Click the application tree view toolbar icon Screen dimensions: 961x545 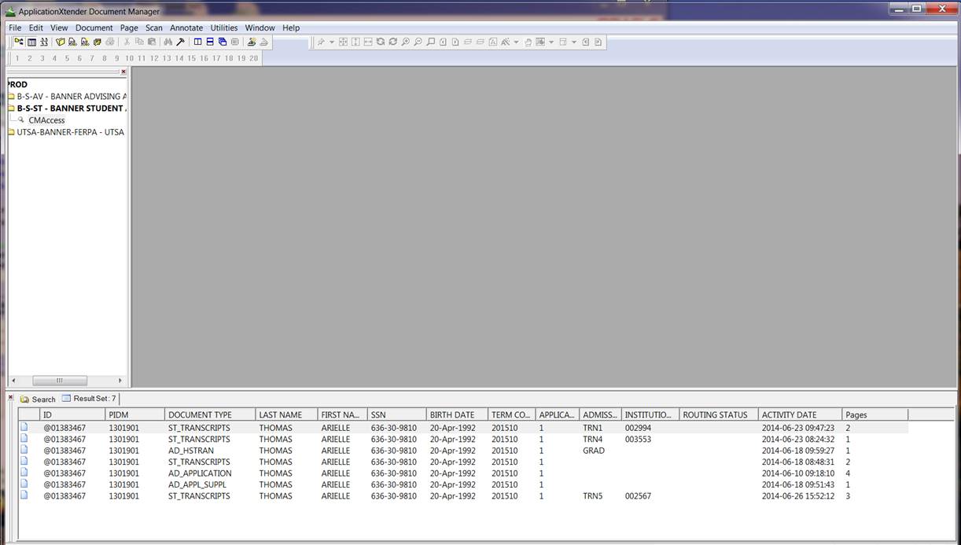(x=19, y=42)
